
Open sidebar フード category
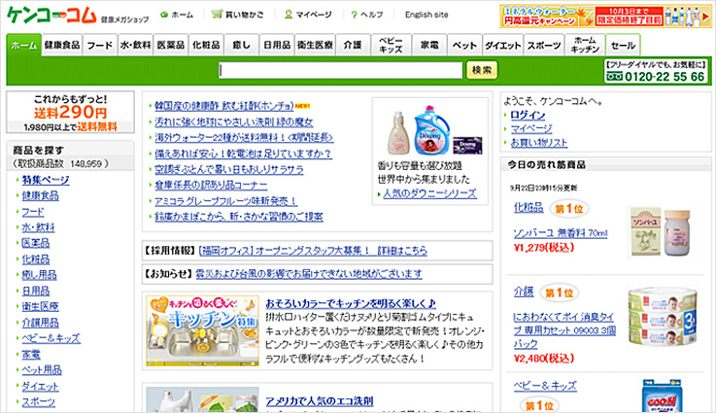(33, 212)
